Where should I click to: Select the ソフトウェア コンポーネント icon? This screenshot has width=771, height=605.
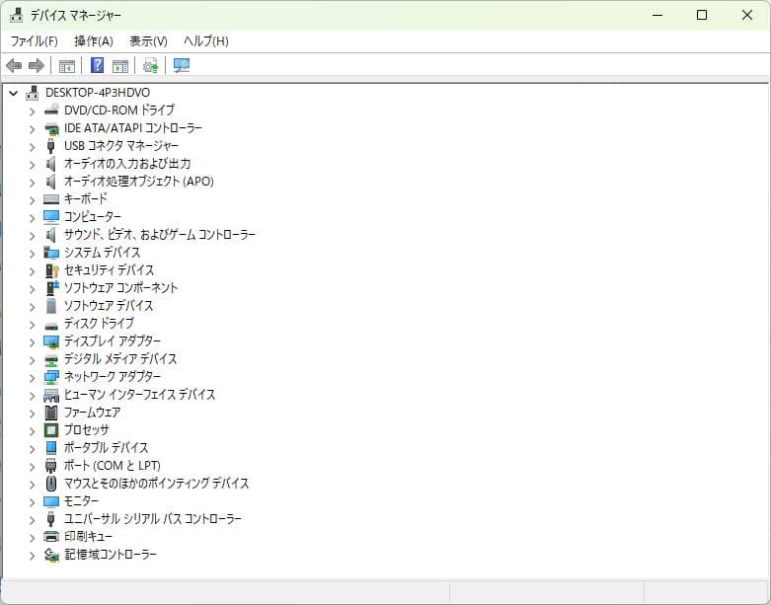pyautogui.click(x=51, y=287)
